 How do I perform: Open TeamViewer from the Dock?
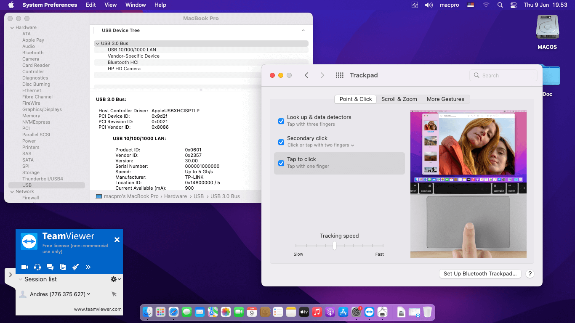click(369, 312)
